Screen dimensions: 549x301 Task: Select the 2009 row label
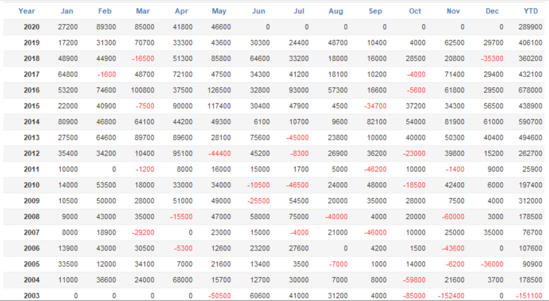[x=31, y=201]
